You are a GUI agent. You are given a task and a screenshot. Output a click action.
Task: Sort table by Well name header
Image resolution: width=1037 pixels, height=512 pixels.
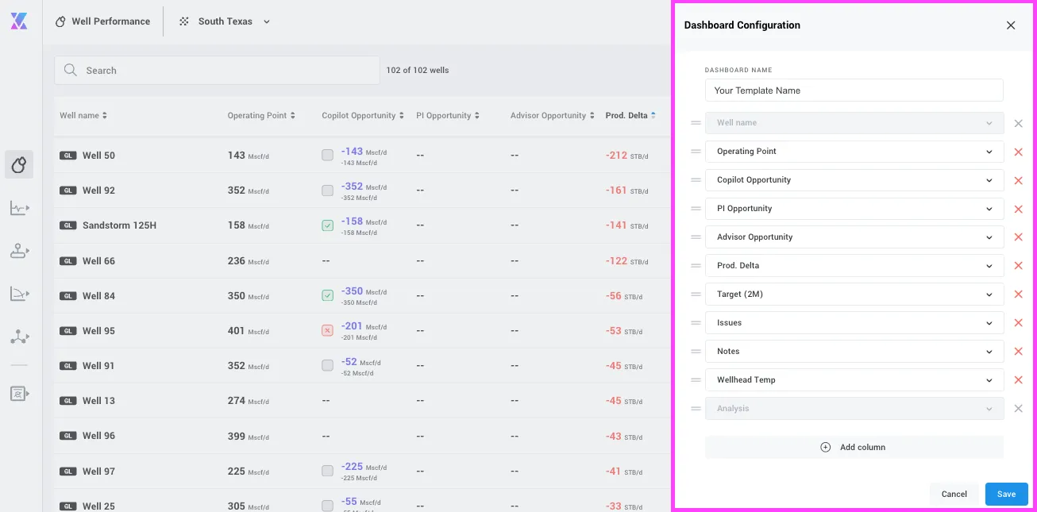[83, 116]
